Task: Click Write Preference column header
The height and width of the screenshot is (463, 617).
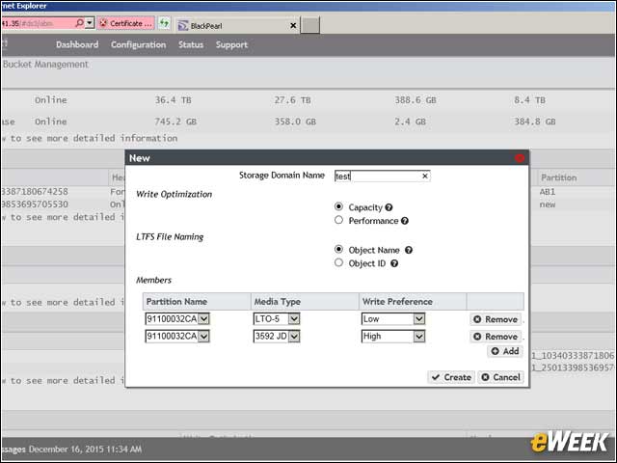Action: 413,302
